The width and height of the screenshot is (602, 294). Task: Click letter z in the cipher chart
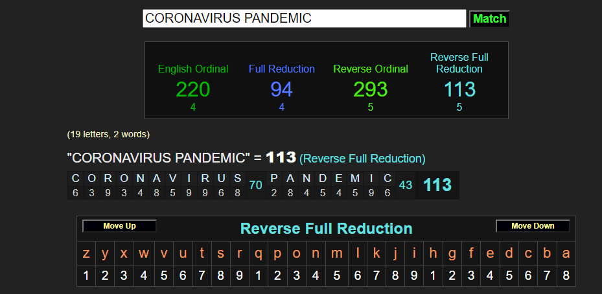86,254
